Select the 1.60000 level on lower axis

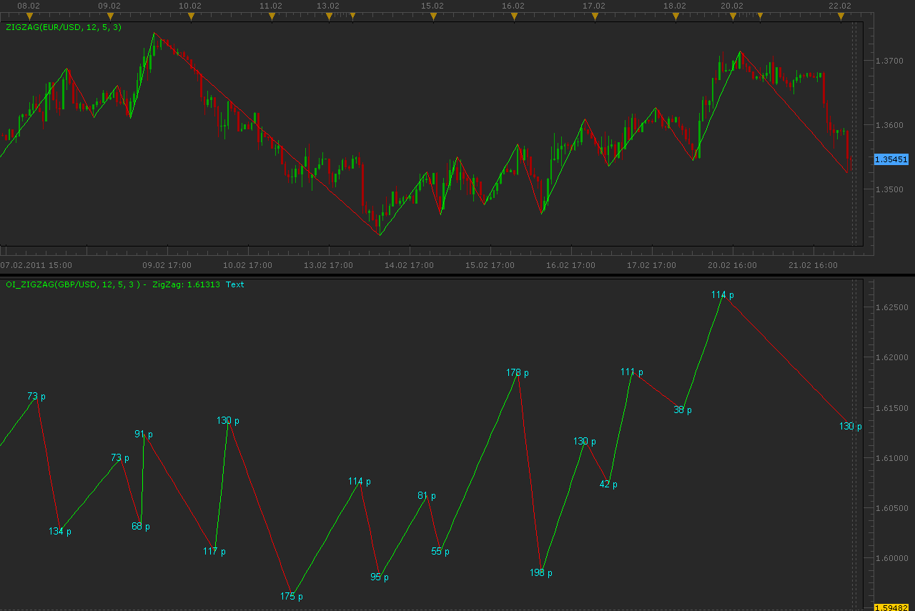(893, 558)
